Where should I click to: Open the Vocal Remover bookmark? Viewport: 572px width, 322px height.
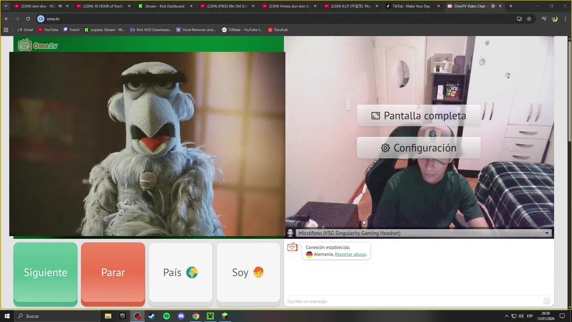(x=196, y=30)
